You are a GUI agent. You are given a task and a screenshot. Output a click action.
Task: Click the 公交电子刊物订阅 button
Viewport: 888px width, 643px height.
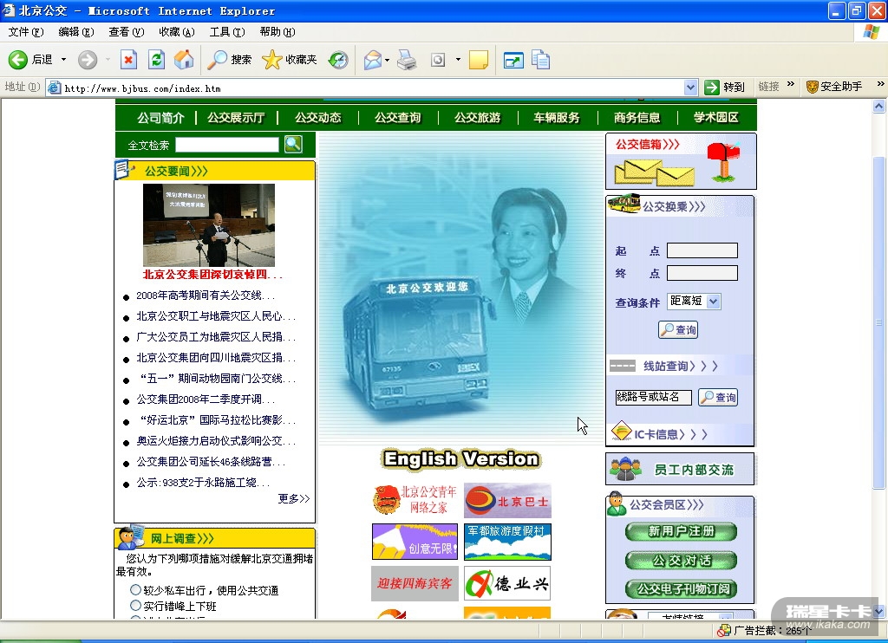(681, 588)
